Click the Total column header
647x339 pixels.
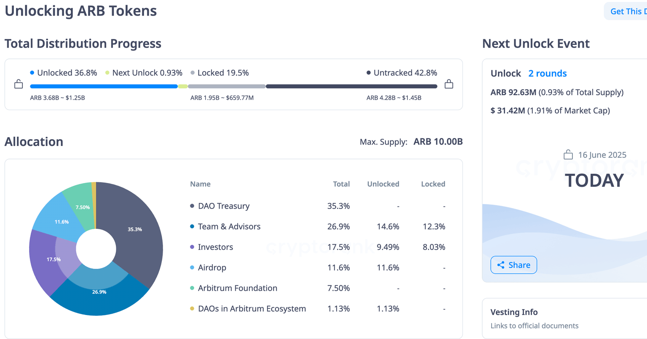[x=341, y=184]
